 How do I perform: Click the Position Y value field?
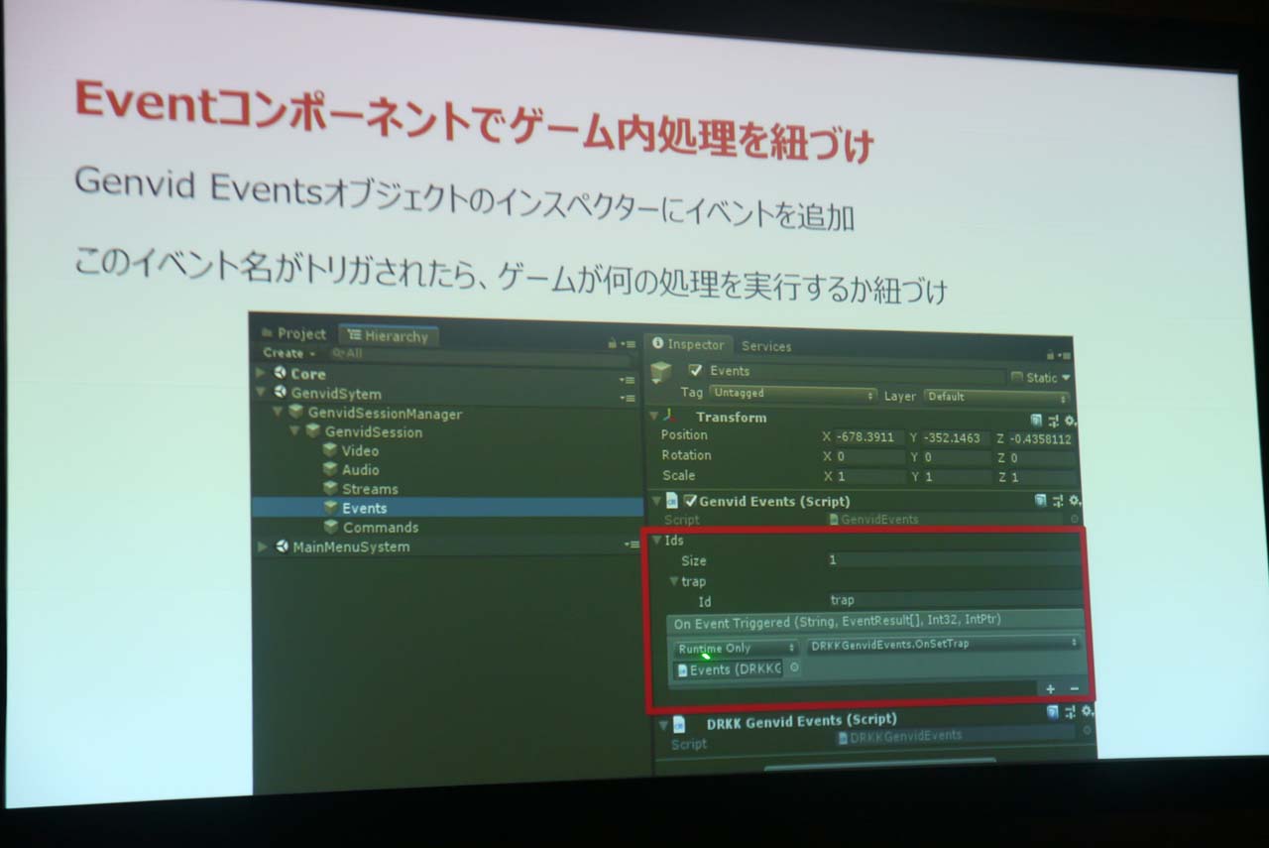(x=956, y=437)
